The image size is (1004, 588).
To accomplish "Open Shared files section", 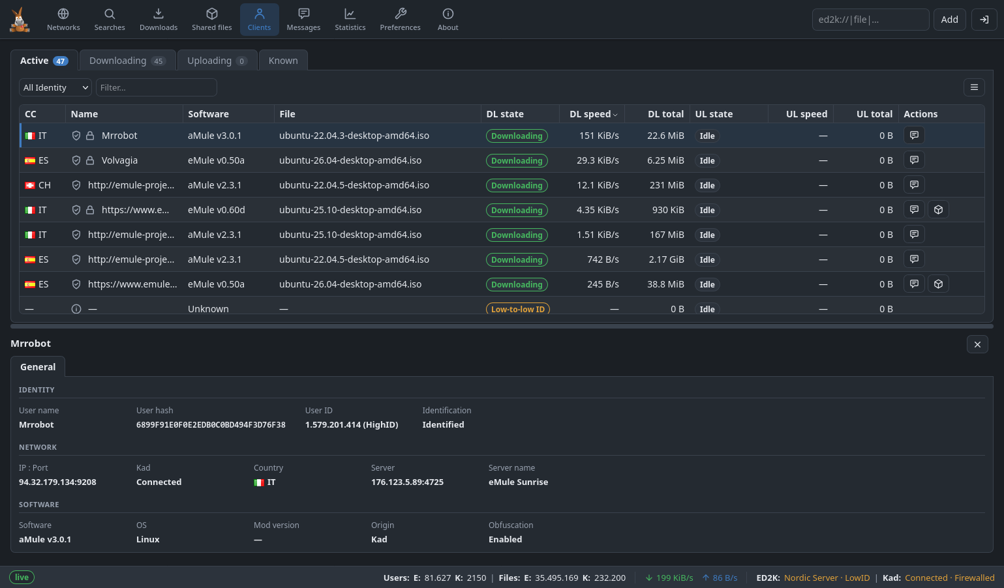I will [211, 20].
